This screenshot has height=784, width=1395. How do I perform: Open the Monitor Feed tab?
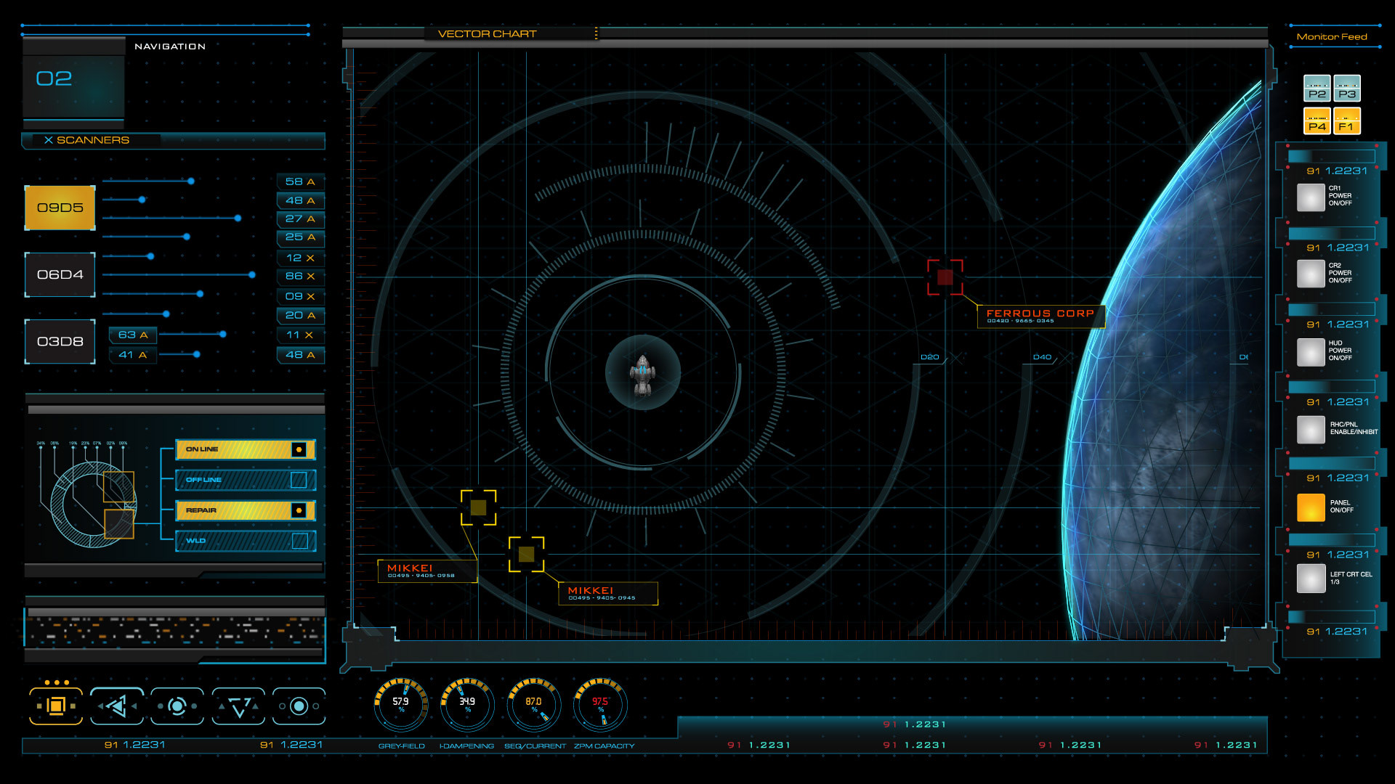pyautogui.click(x=1331, y=36)
